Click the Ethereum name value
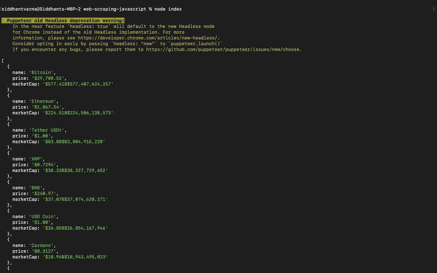Image resolution: width=437 pixels, height=273 pixels. pos(42,101)
